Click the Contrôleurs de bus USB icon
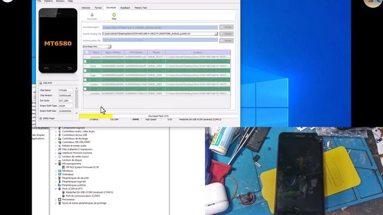The width and height of the screenshot is (383, 215). pos(59,135)
